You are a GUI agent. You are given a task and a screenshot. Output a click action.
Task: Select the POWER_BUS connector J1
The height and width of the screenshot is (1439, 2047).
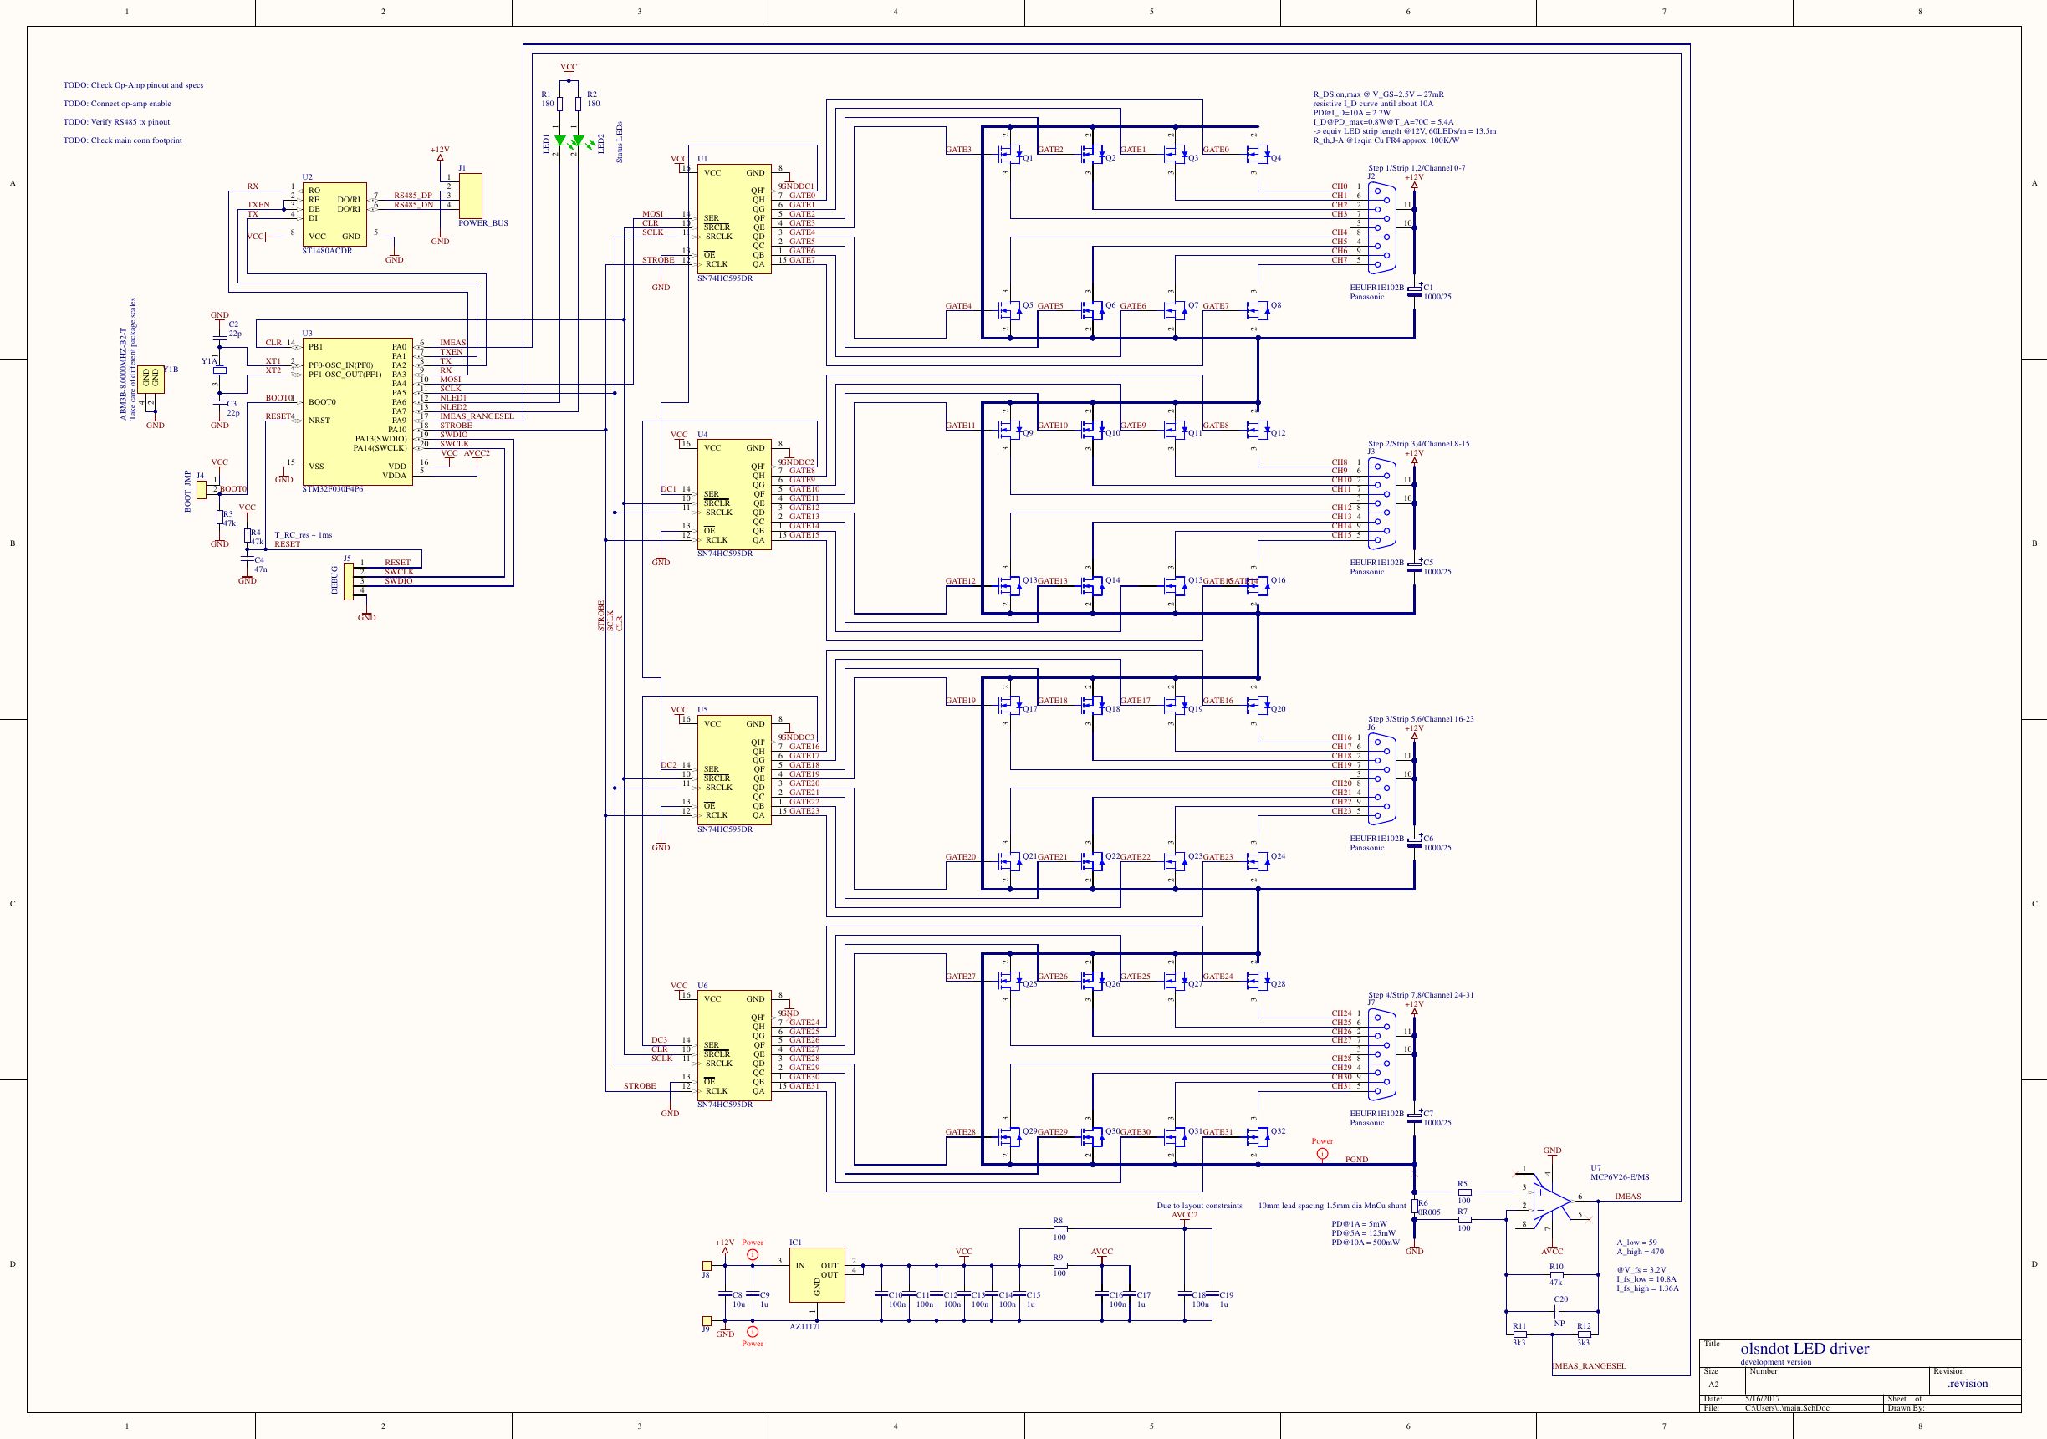click(x=470, y=196)
